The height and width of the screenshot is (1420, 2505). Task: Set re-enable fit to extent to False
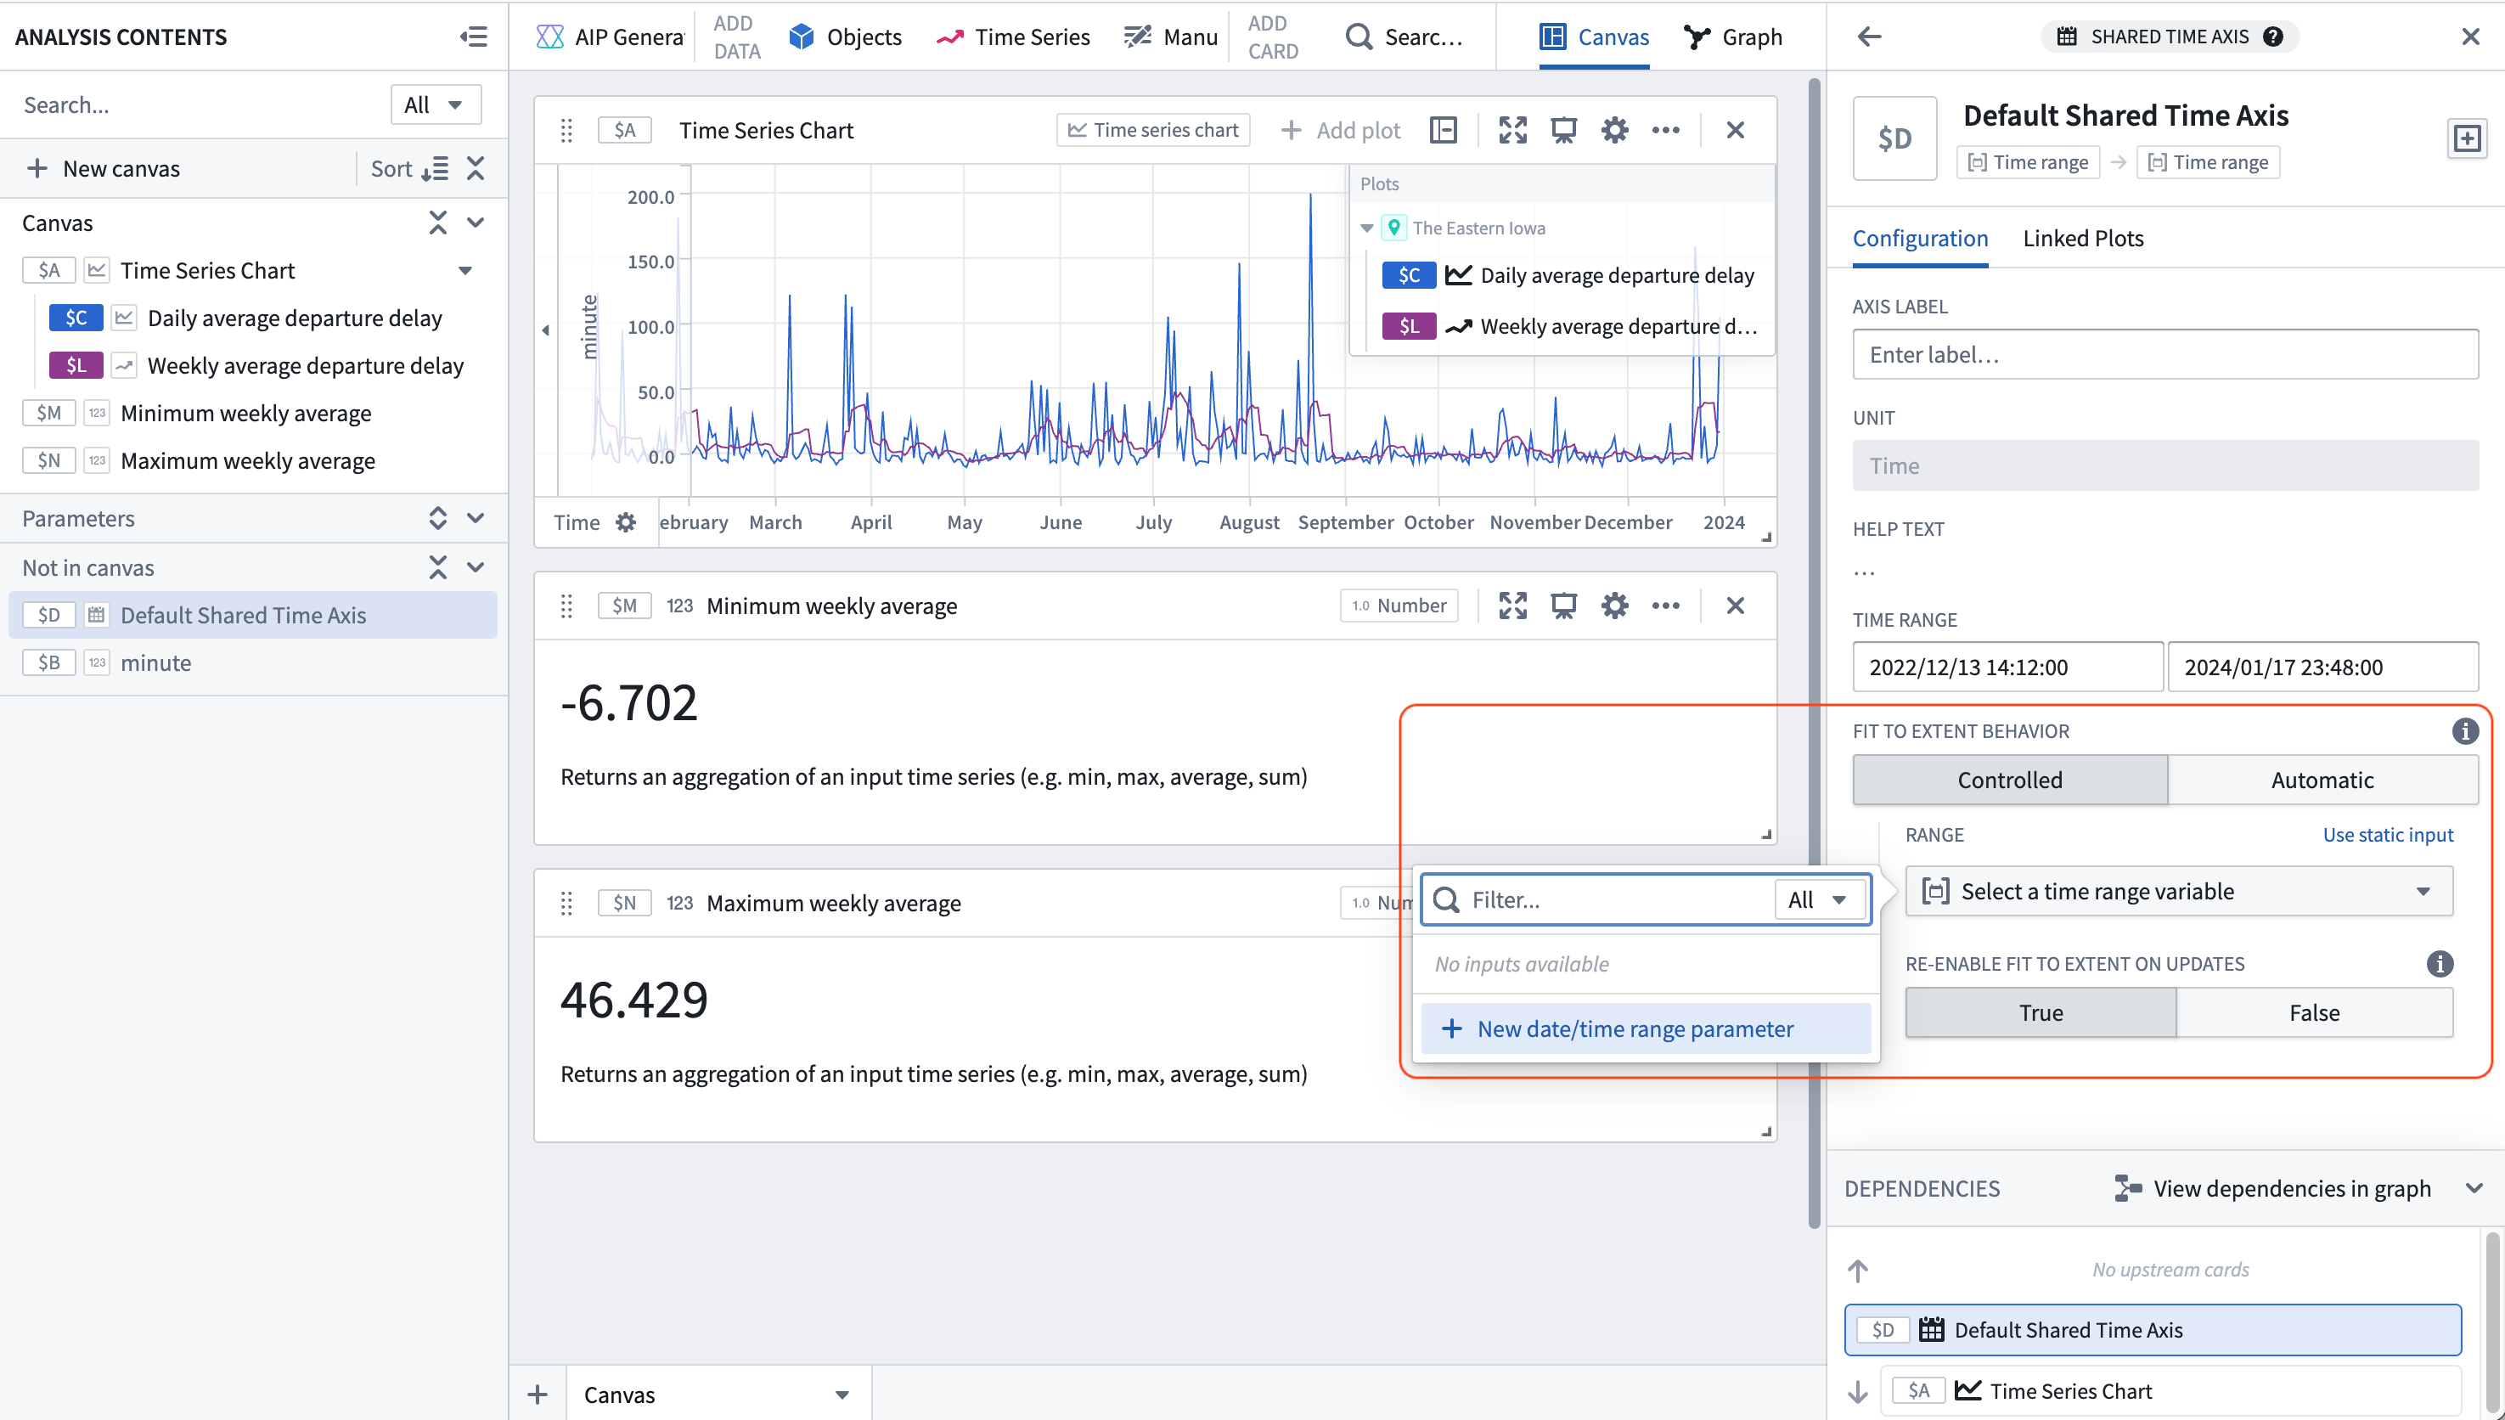2313,1012
